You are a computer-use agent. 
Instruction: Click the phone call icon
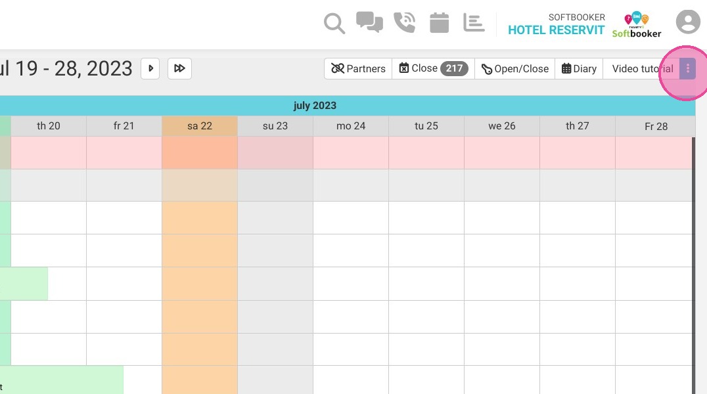pos(405,22)
